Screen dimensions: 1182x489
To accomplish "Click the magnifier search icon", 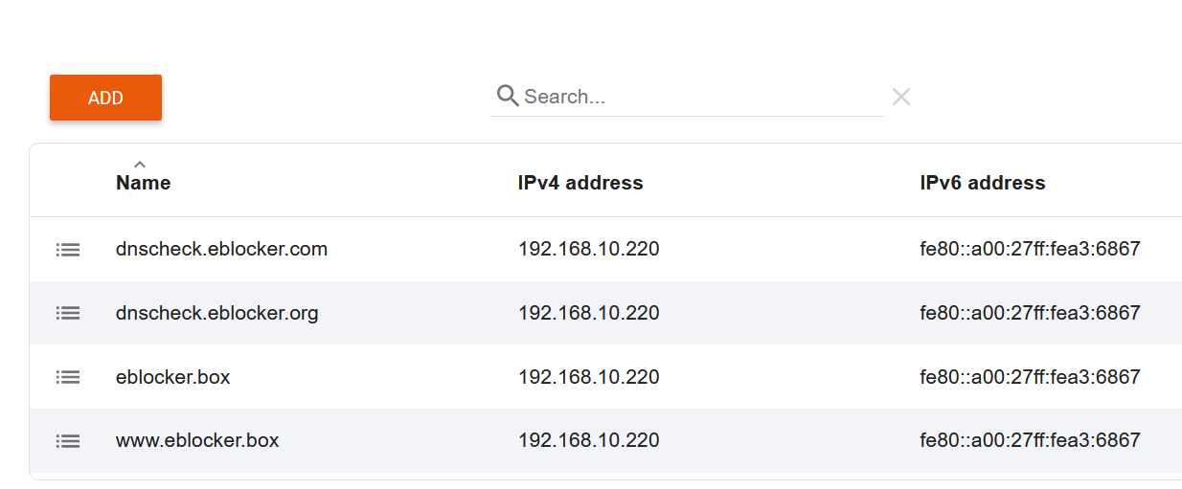I will [x=508, y=96].
